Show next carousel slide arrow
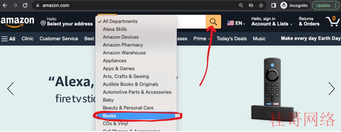This screenshot has width=341, height=132. pyautogui.click(x=332, y=88)
